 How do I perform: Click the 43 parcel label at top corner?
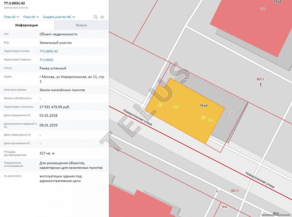coord(186,79)
